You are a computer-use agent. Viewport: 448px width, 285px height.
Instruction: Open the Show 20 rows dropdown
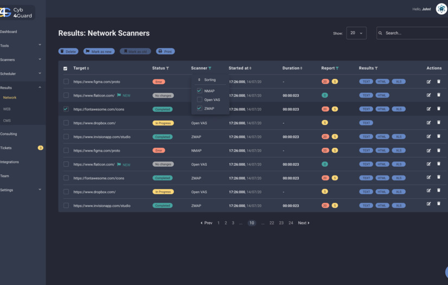point(356,33)
